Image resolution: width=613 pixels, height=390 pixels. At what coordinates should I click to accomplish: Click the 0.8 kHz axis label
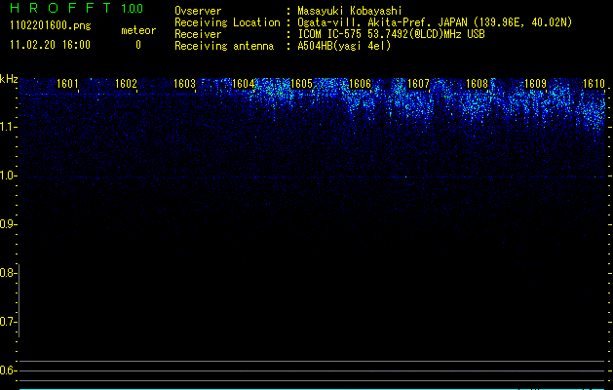[9, 273]
